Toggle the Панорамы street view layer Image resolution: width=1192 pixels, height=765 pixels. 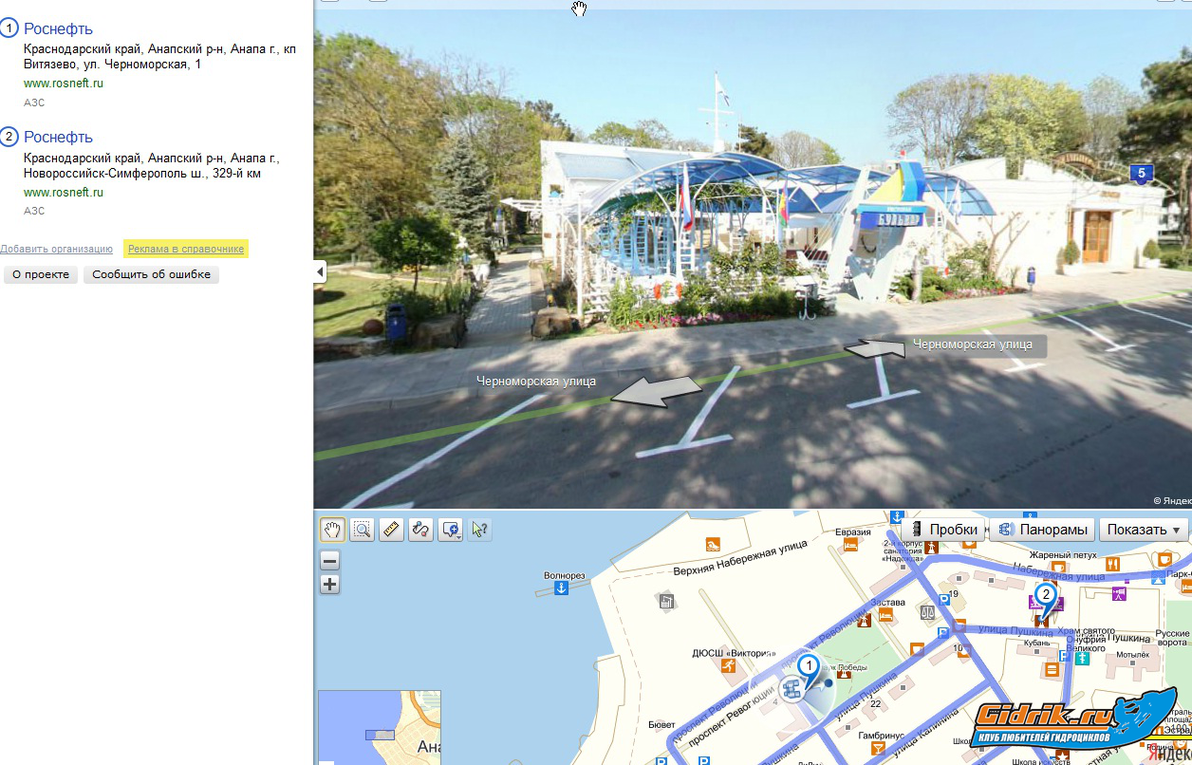(x=1042, y=530)
